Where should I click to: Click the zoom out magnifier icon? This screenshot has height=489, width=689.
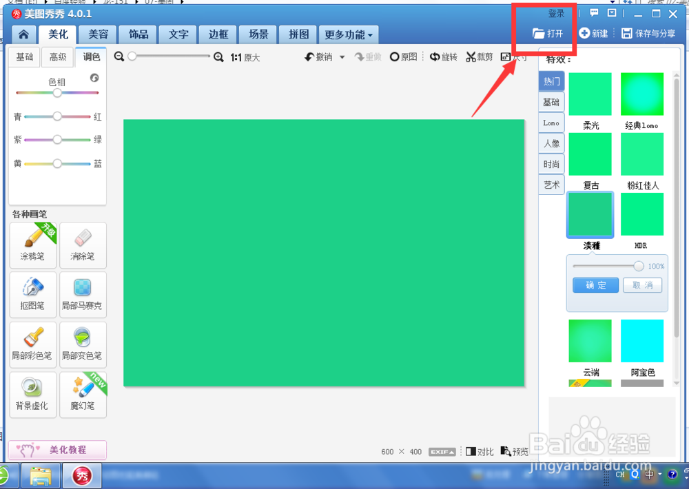[x=119, y=56]
